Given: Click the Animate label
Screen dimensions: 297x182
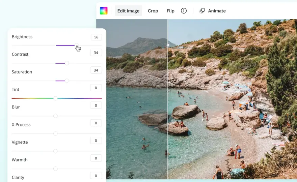Looking at the screenshot, I should [x=217, y=11].
